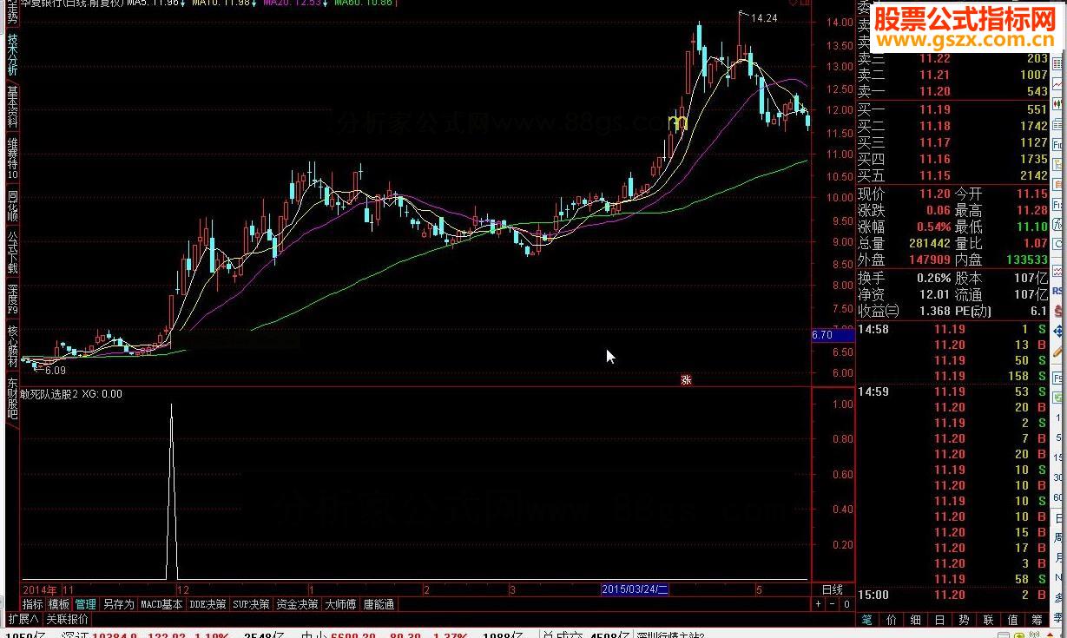Open the 公式下载 sidebar tab
Screen dimensions: 1067x638
pyautogui.click(x=12, y=252)
